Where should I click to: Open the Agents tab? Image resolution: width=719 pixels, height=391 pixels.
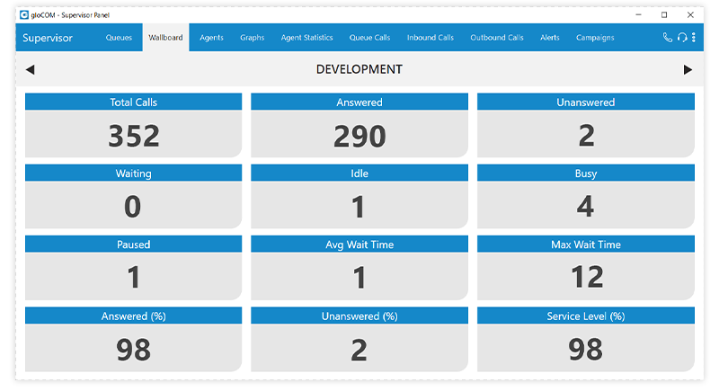point(212,38)
